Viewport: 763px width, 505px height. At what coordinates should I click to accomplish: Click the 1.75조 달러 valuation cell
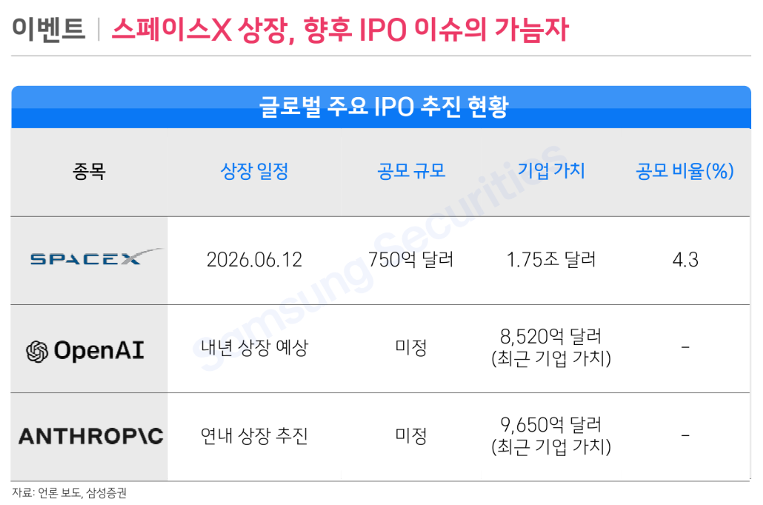[551, 260]
